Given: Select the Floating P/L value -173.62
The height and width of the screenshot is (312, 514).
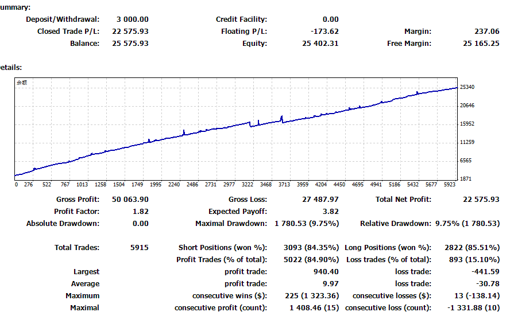Looking at the screenshot, I should 324,32.
